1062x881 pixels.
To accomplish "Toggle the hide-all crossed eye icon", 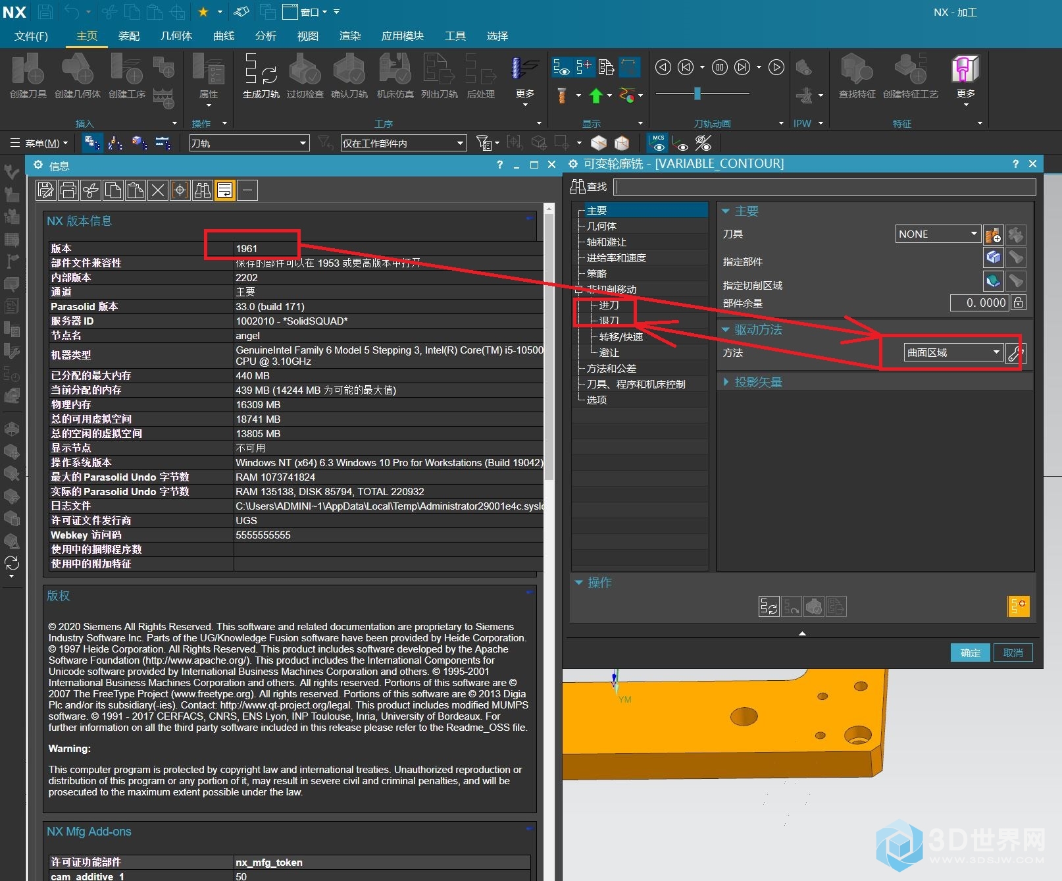I will tap(703, 143).
